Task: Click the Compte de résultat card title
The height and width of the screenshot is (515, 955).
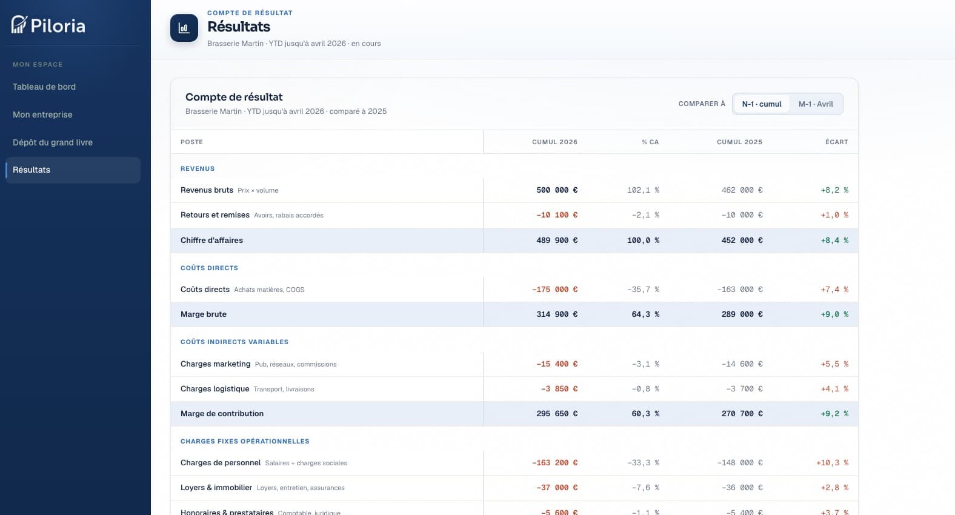Action: (234, 97)
